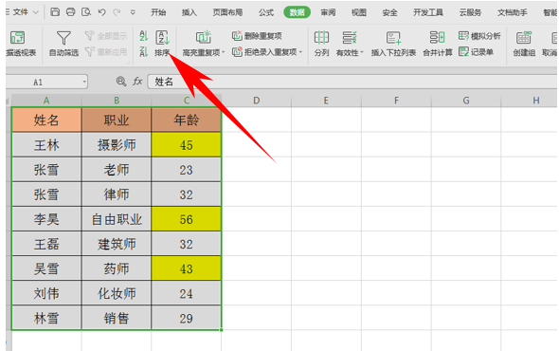The width and height of the screenshot is (559, 351).
Task: Click Remove Duplicates (删除重复项) button
Action: [257, 36]
